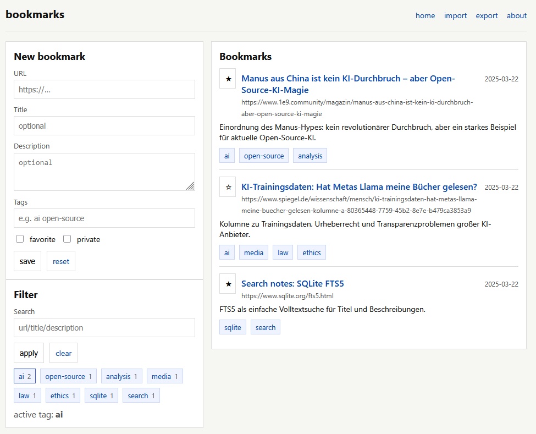Open the KI-Trainingsdaten bookmark title link
536x434 pixels.
coord(359,186)
